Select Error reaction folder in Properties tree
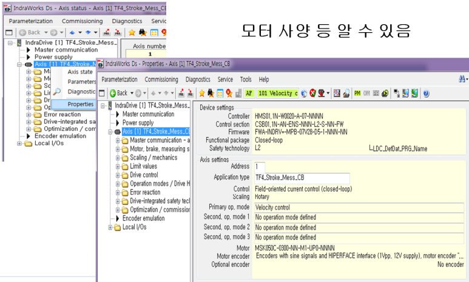The height and width of the screenshot is (282, 469). click(x=145, y=192)
